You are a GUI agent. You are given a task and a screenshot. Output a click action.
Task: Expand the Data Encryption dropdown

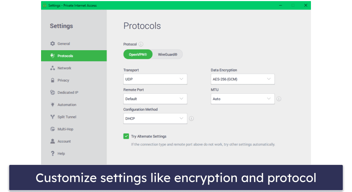click(x=242, y=79)
